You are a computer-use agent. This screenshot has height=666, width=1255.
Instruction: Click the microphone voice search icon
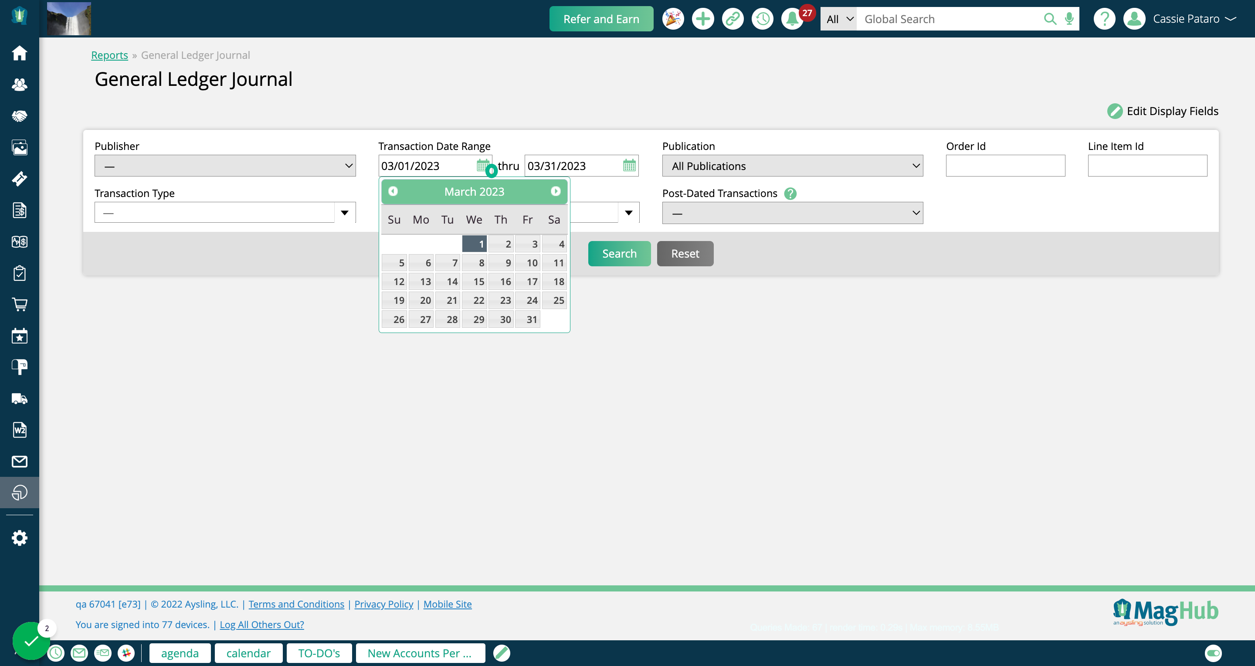pyautogui.click(x=1069, y=19)
